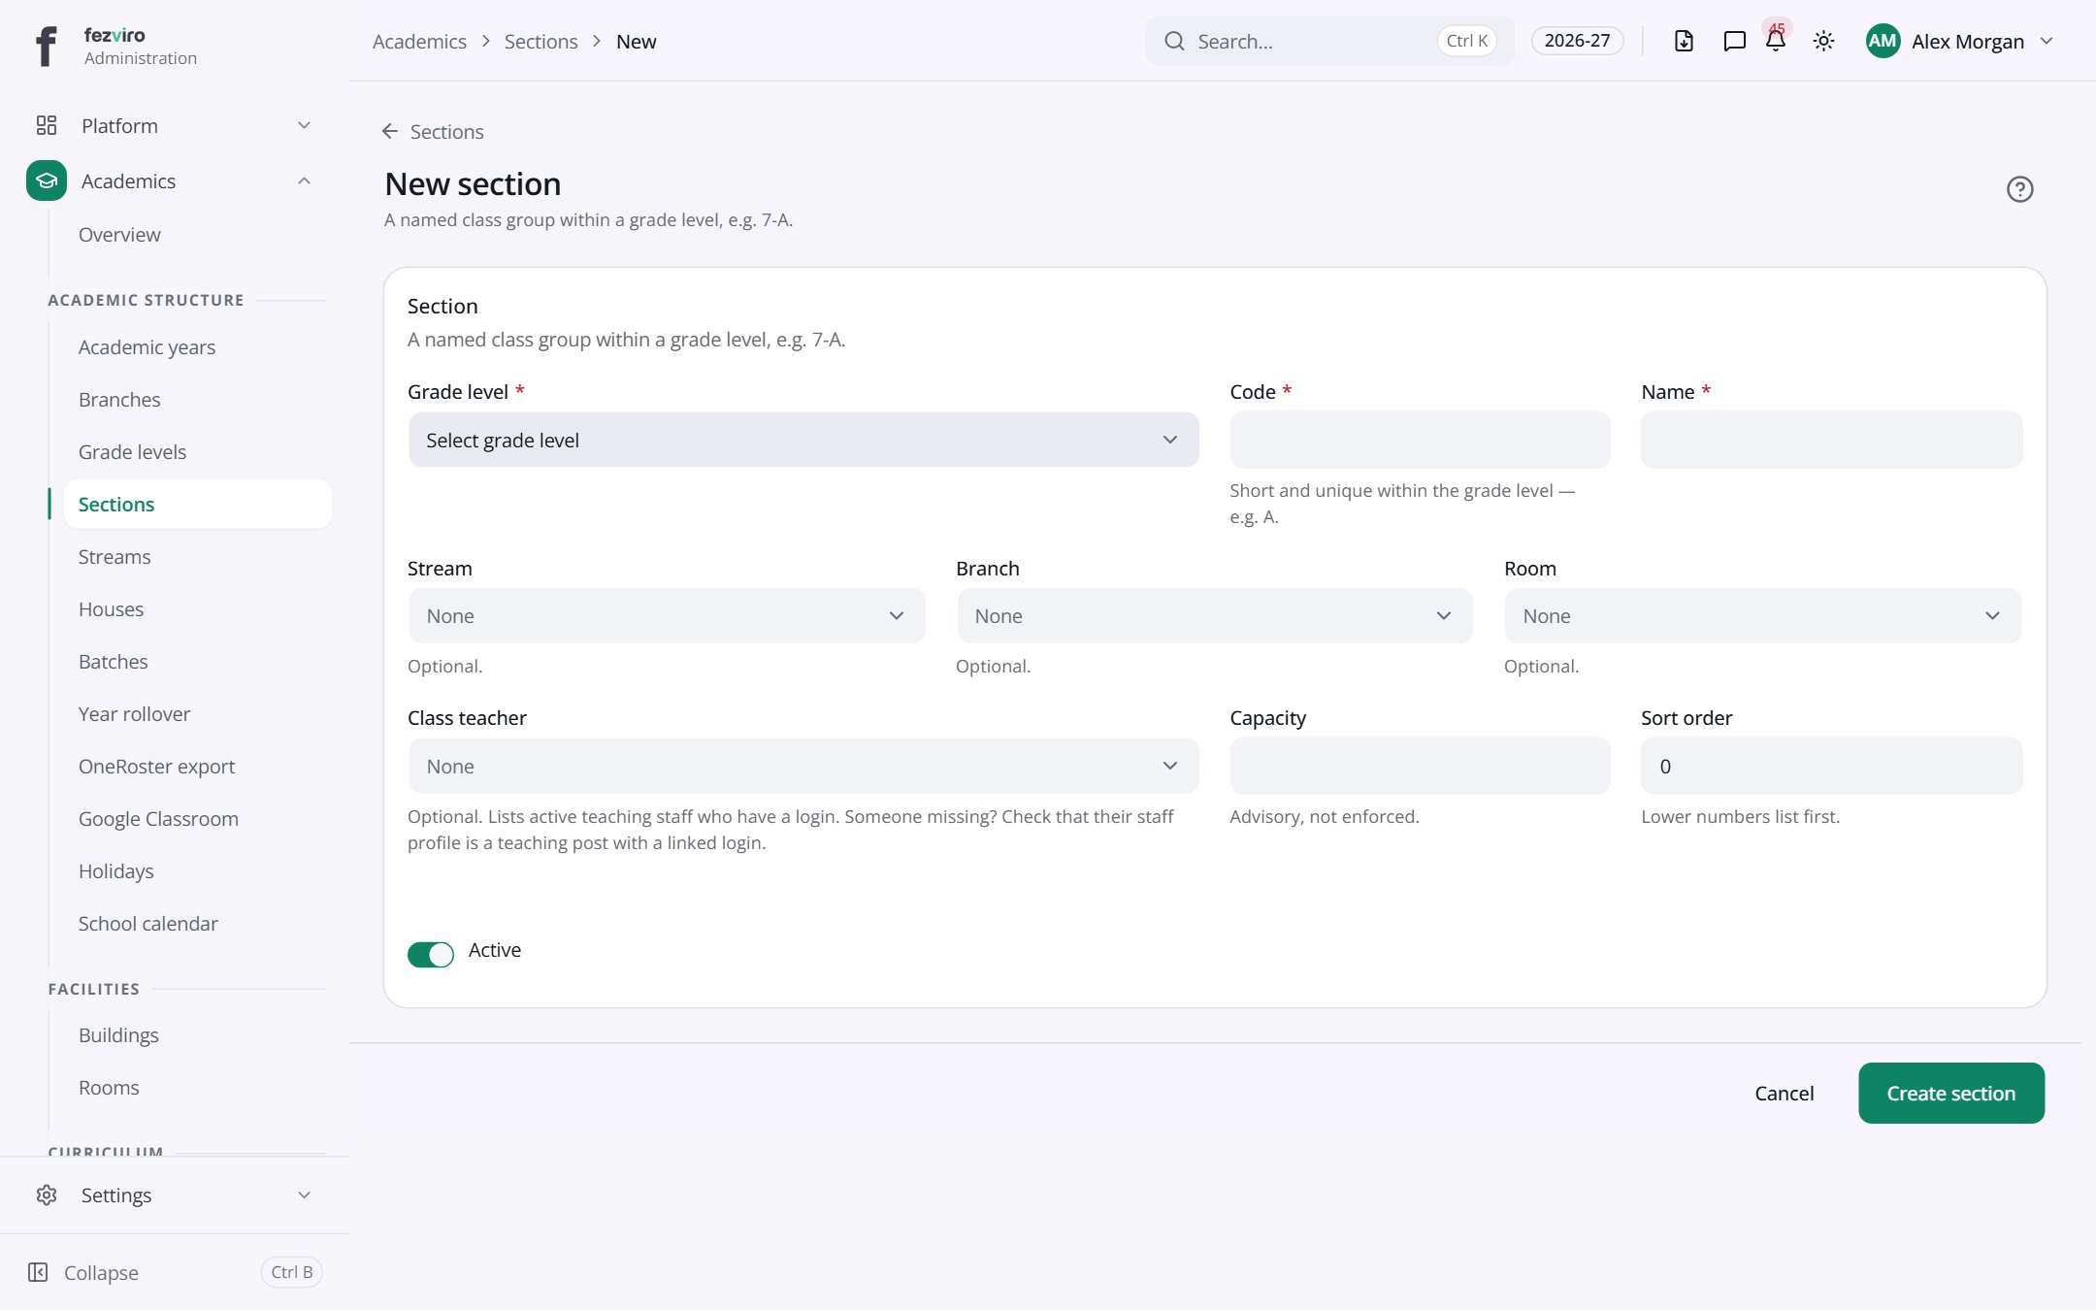Focus the Sort order field
The width and height of the screenshot is (2096, 1310).
tap(1831, 766)
